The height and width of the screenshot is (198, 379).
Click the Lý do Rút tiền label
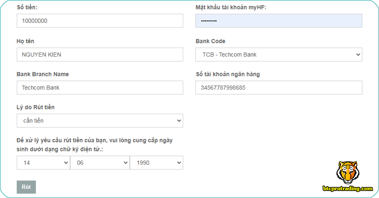click(x=36, y=107)
